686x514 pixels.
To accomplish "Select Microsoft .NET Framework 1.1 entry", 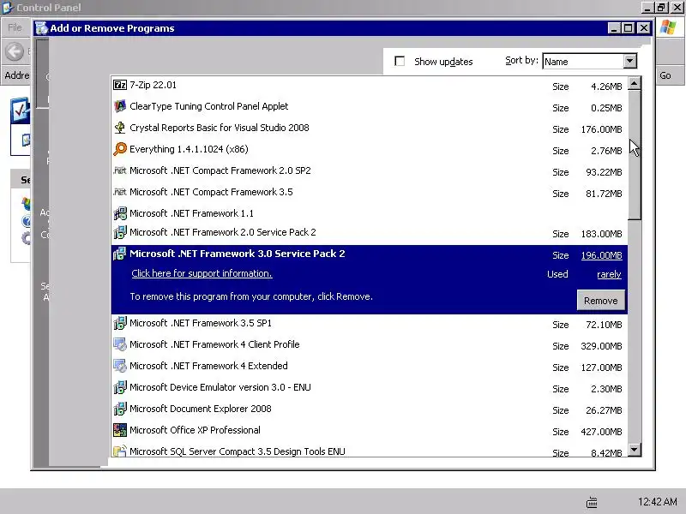I will [370, 213].
